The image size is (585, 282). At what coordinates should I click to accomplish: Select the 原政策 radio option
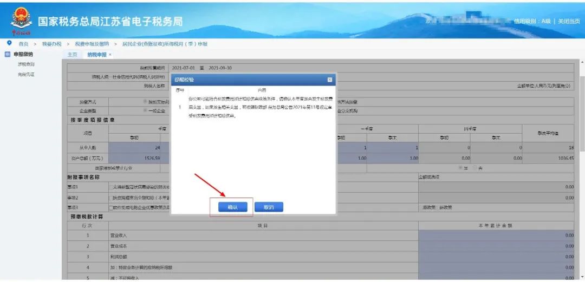[421, 207]
